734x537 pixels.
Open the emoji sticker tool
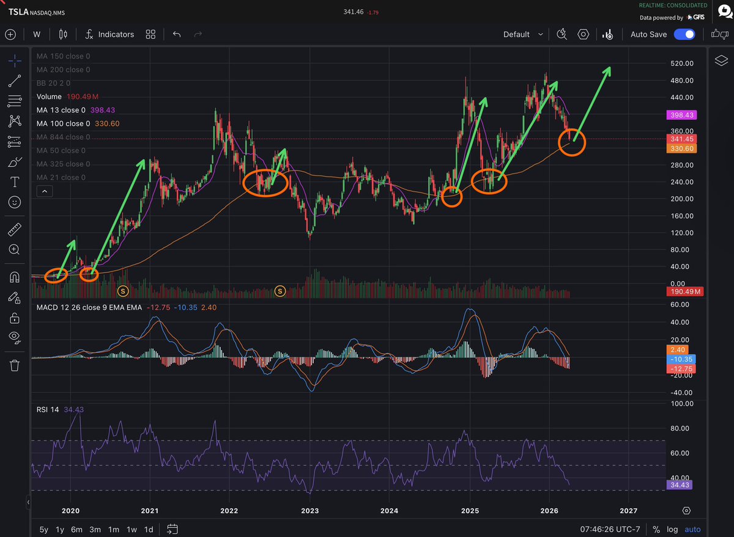click(x=15, y=202)
